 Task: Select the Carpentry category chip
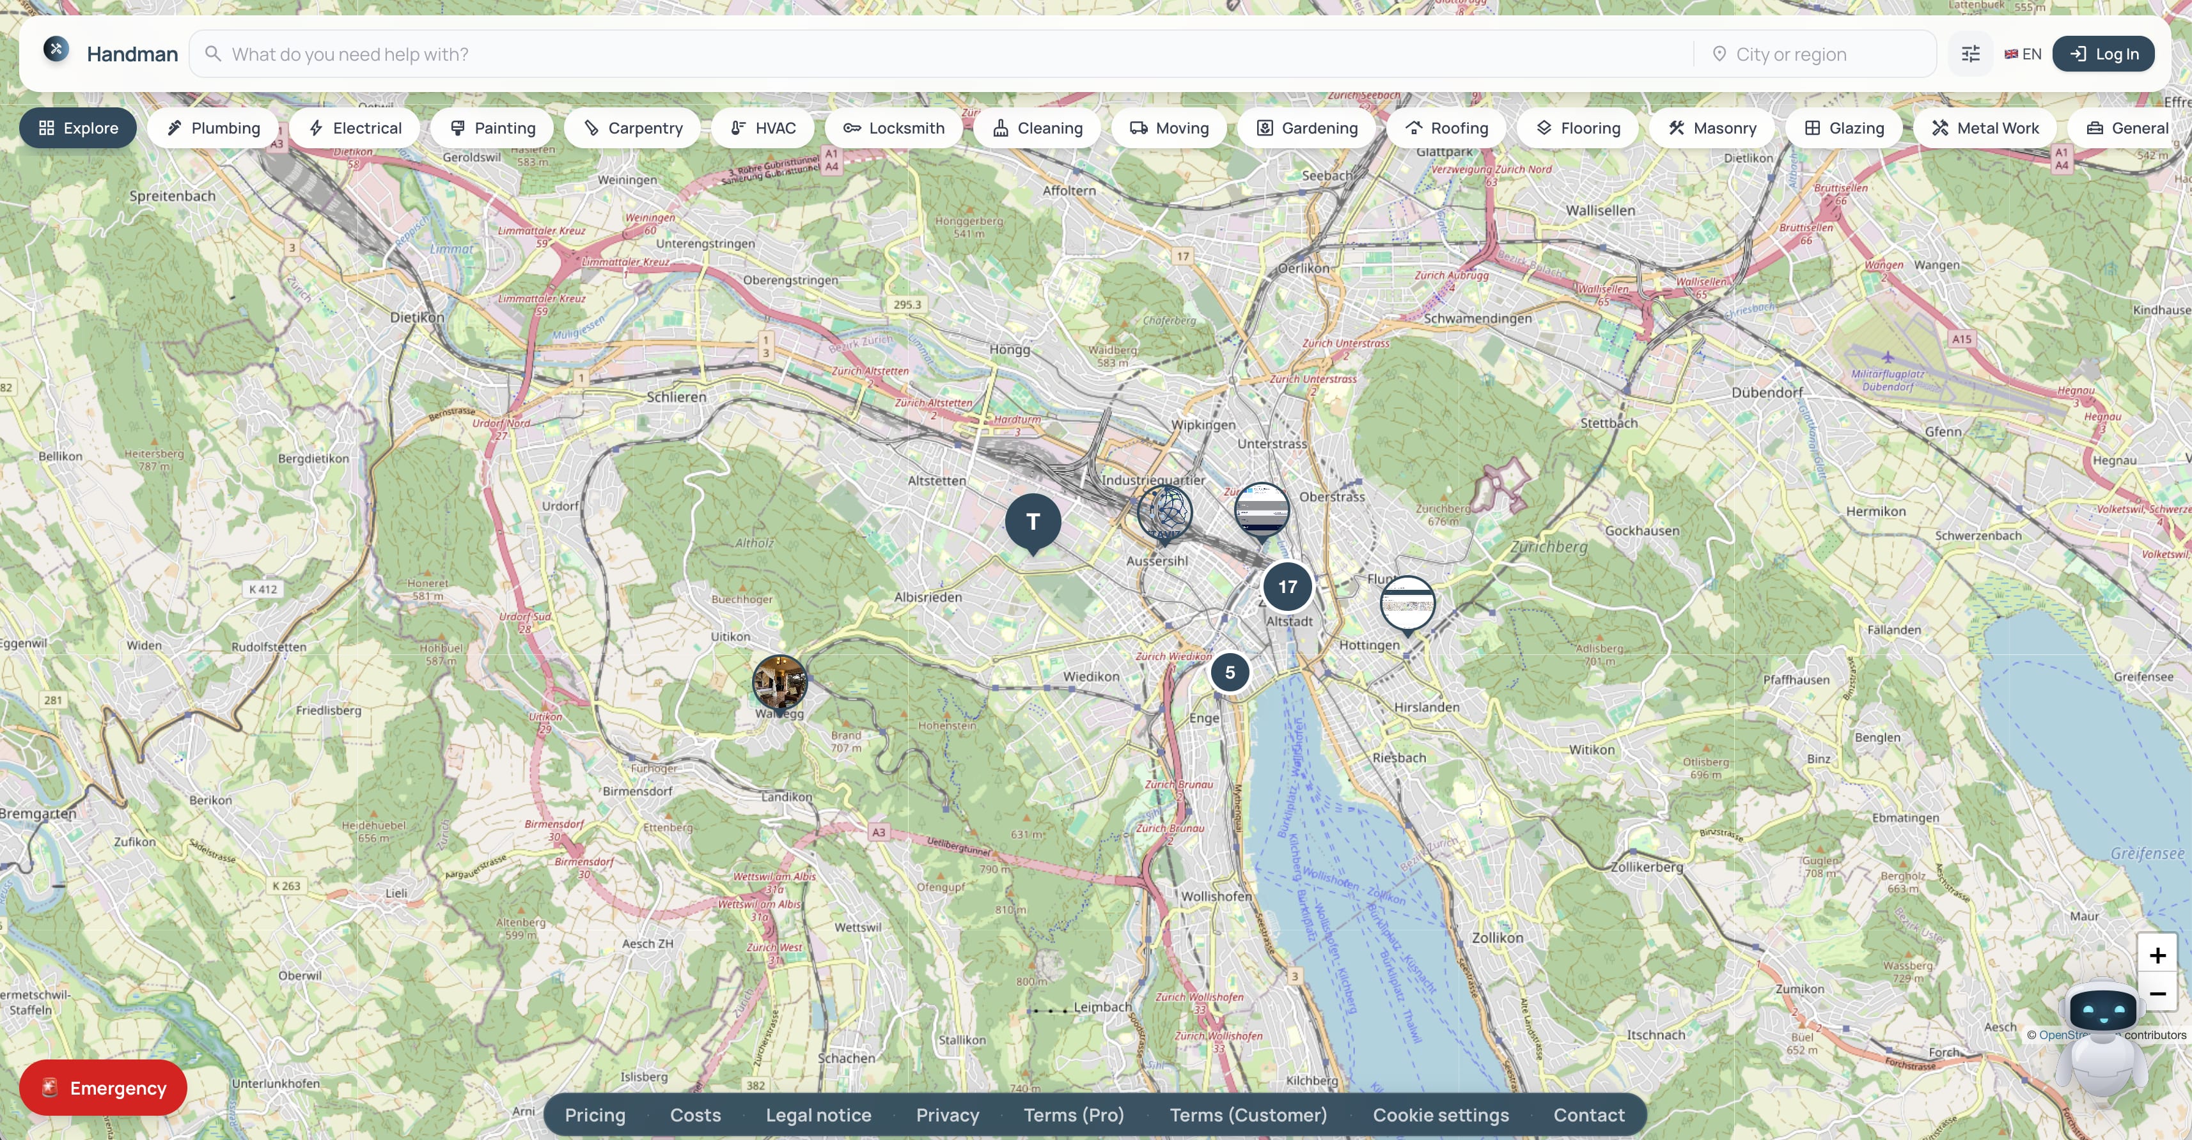(633, 128)
